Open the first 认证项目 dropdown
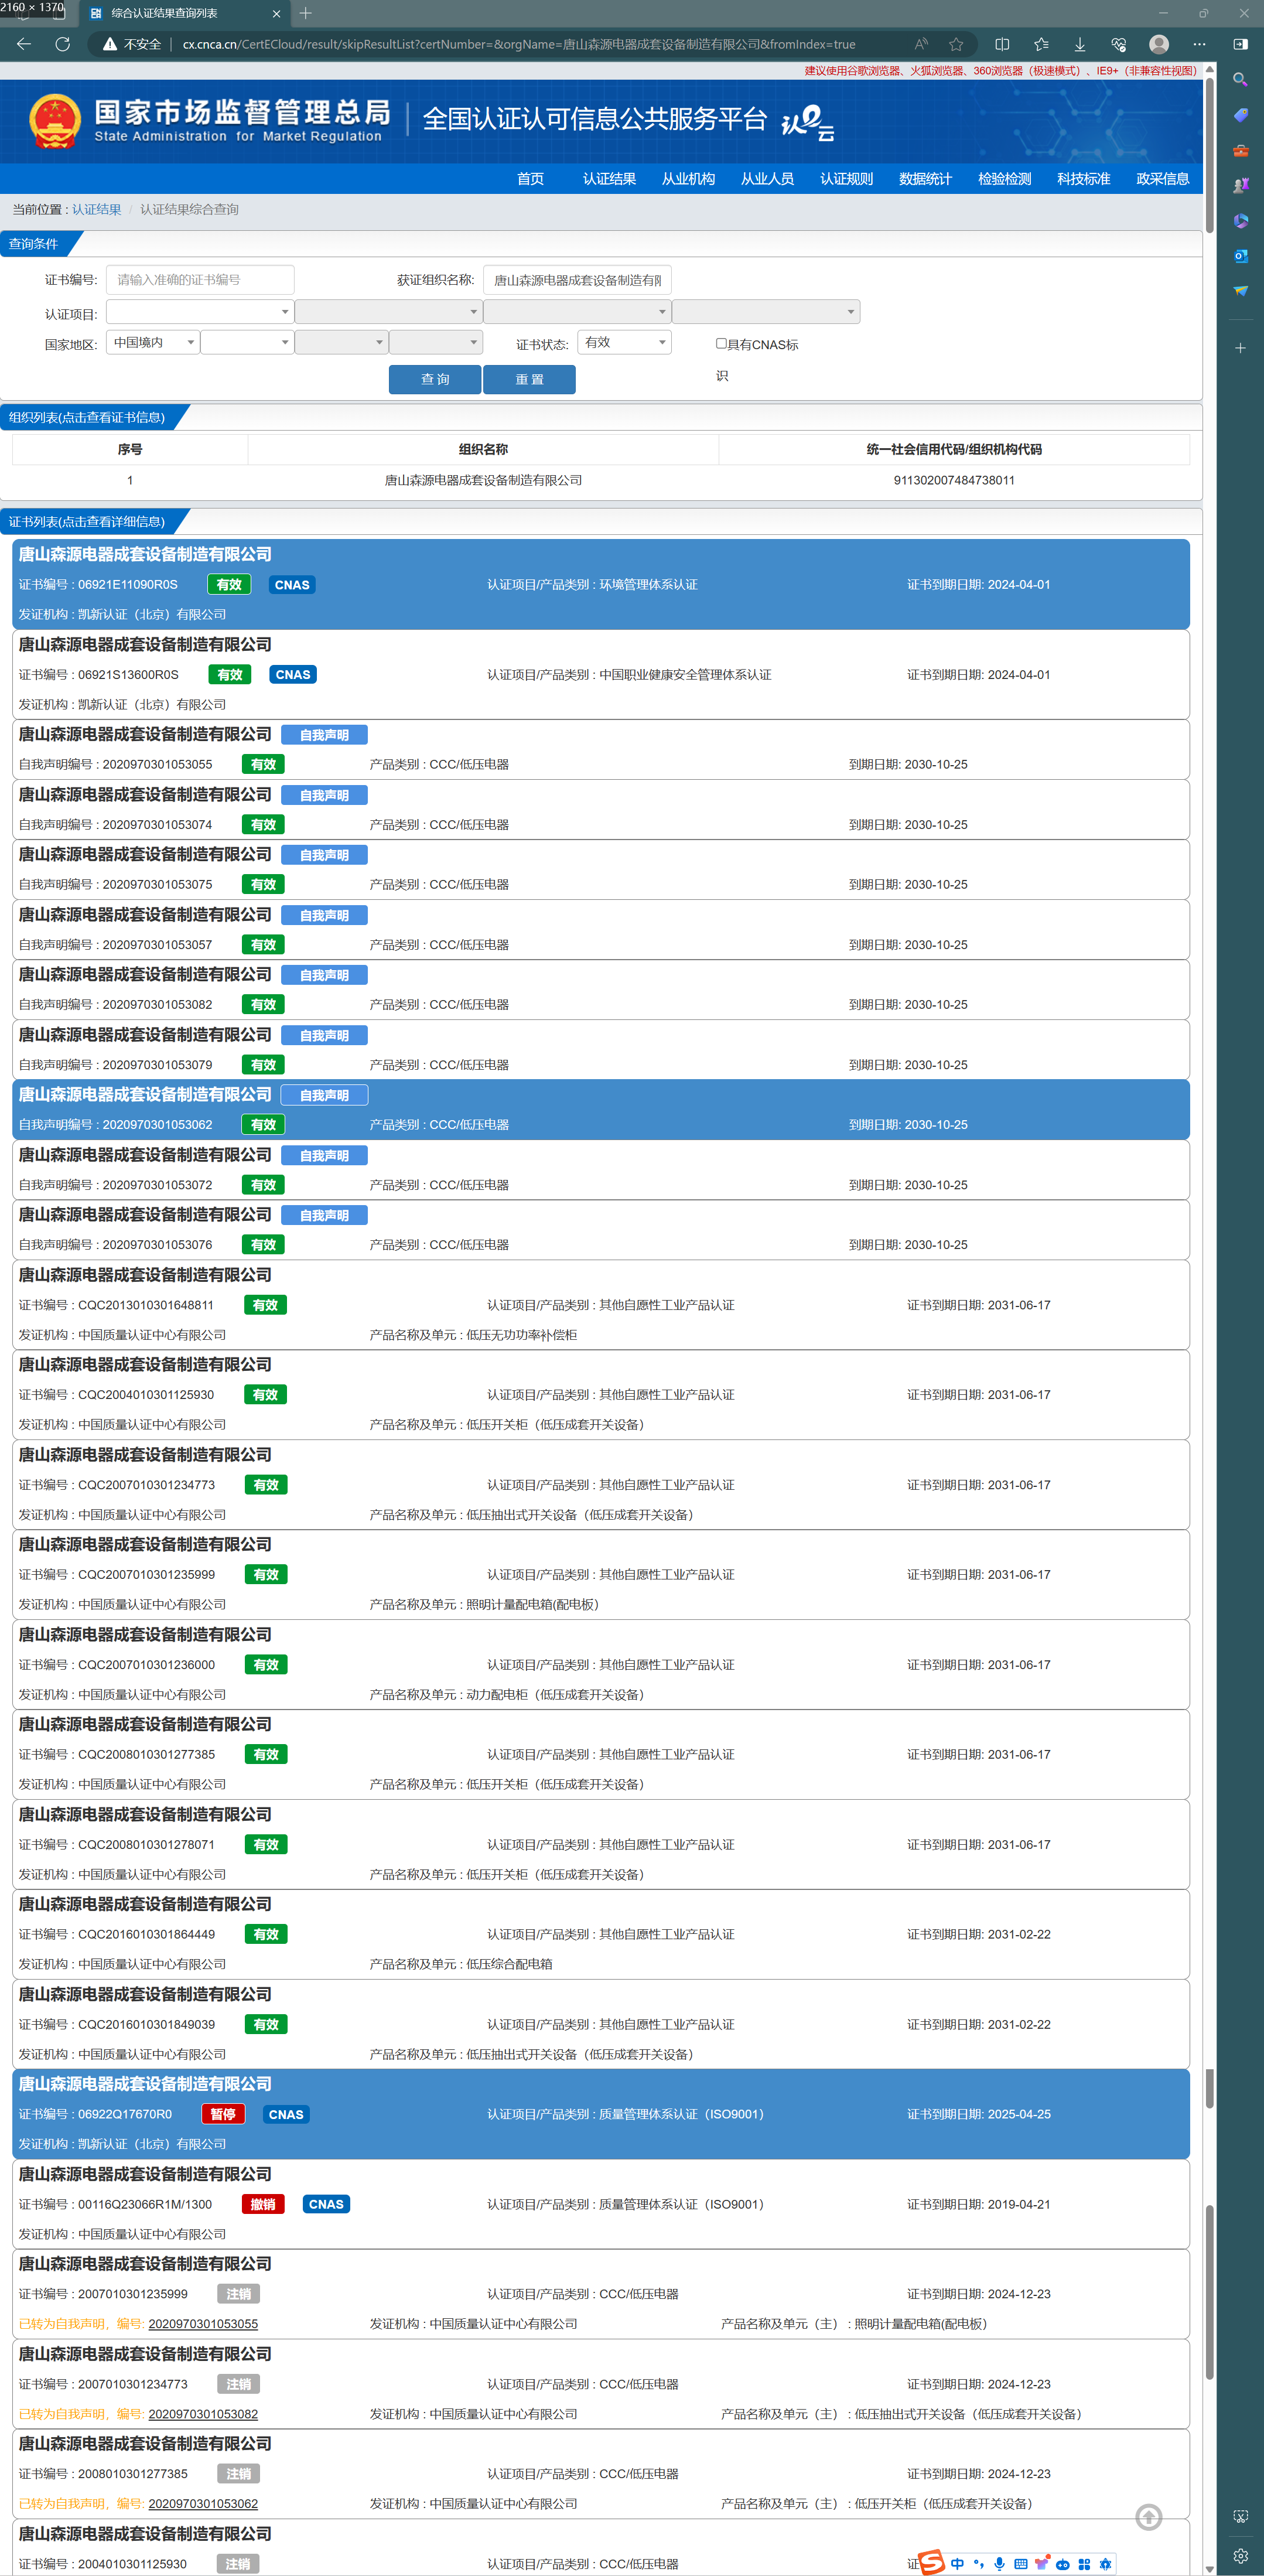This screenshot has height=2576, width=1264. [x=200, y=312]
